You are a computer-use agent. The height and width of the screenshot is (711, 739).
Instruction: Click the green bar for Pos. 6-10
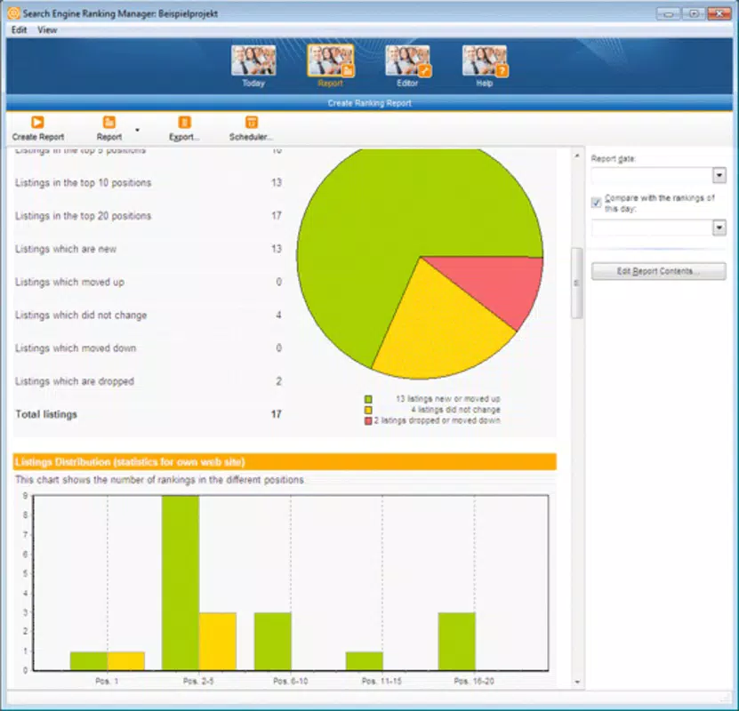point(272,642)
